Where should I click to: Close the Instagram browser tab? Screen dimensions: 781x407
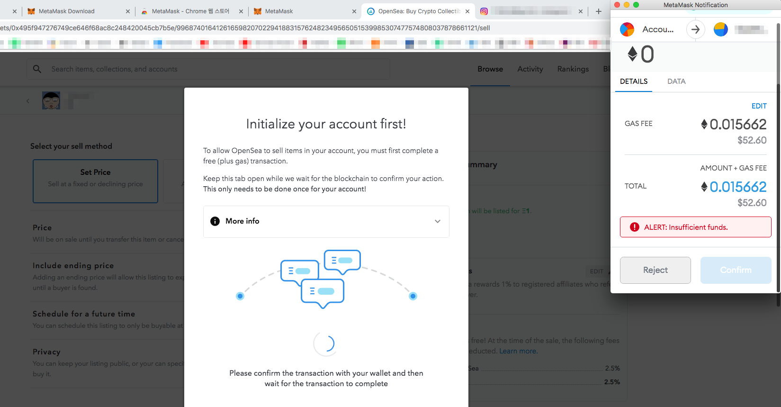(x=581, y=11)
